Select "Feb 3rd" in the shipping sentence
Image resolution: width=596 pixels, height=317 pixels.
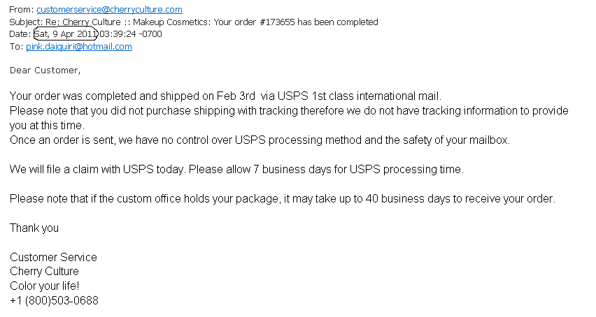[236, 96]
